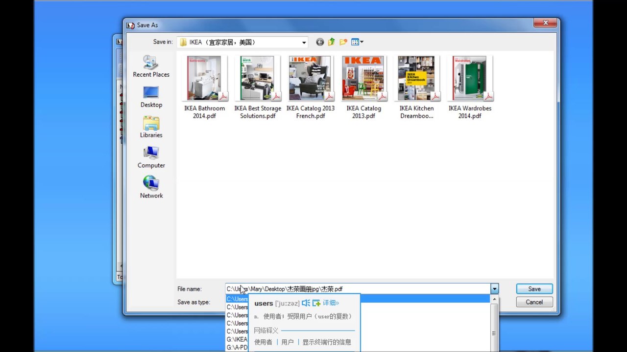Add "users" to the wordbook in popup
The width and height of the screenshot is (627, 352).
pos(316,303)
